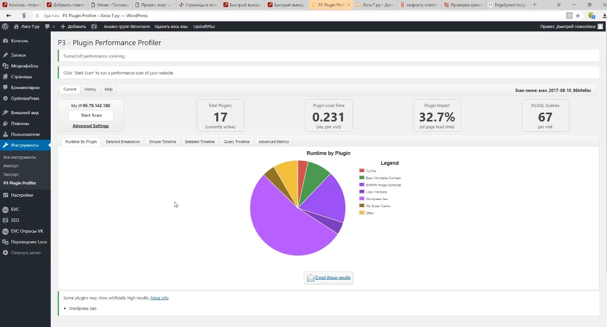
Task: Open Лига-Т.ру site link in admin bar
Action: 27,27
